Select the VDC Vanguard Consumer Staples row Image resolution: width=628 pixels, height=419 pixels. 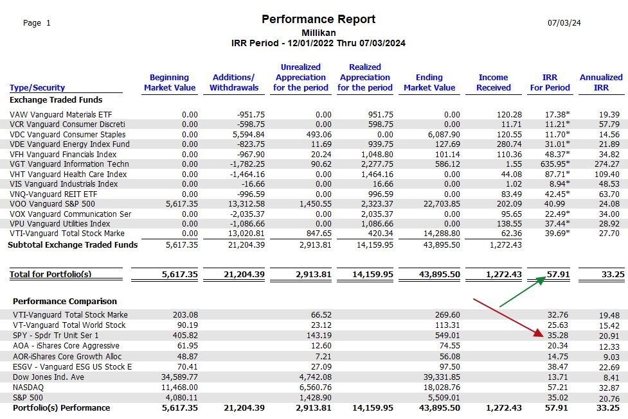[x=314, y=134]
